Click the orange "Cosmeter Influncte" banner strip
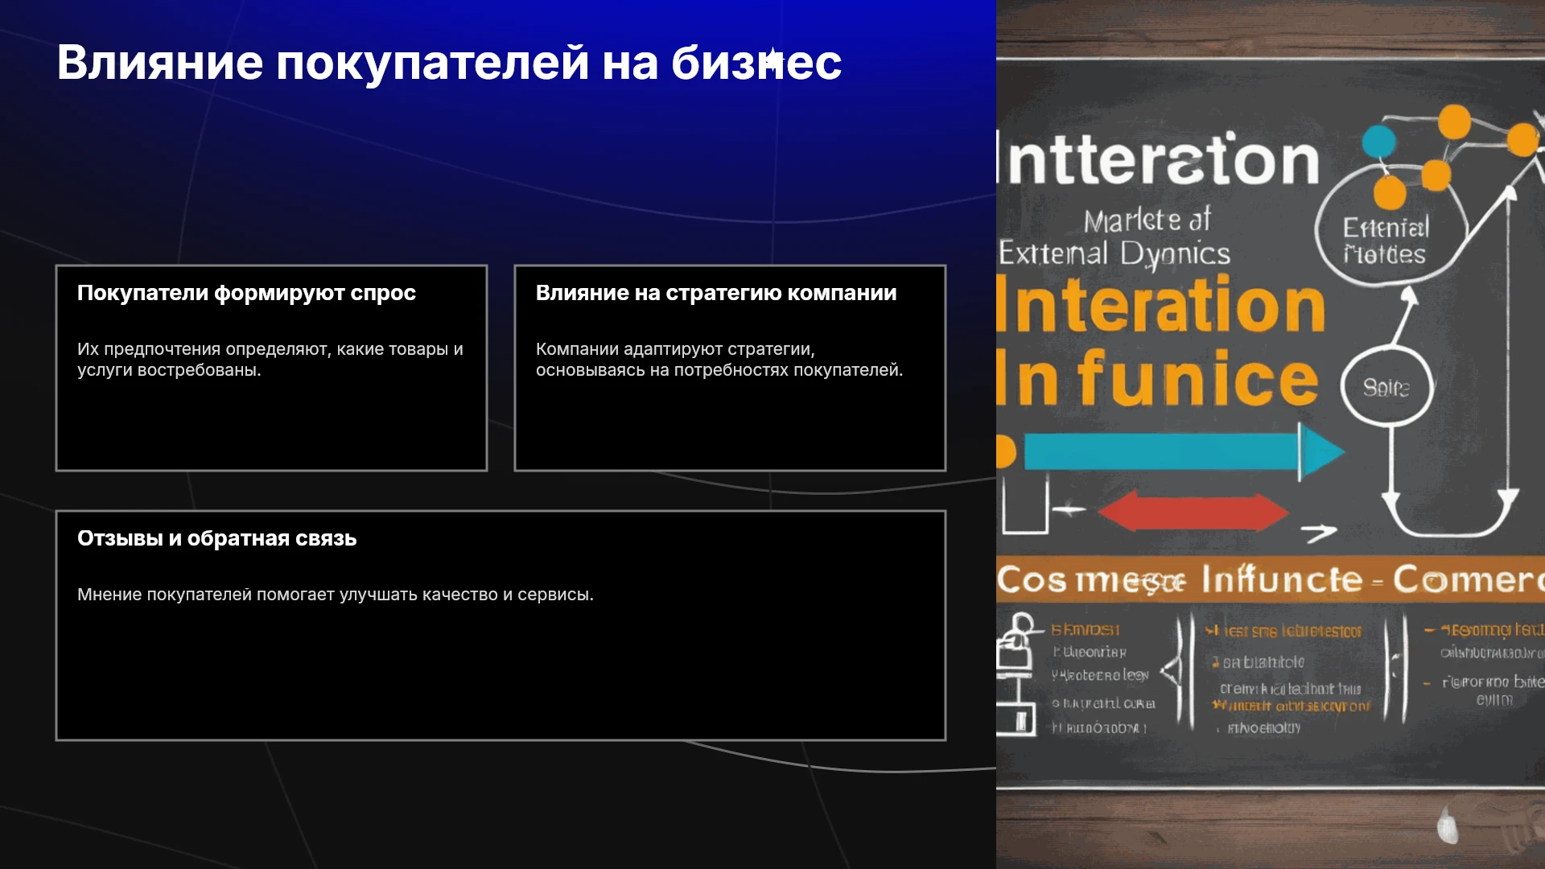 1270,579
